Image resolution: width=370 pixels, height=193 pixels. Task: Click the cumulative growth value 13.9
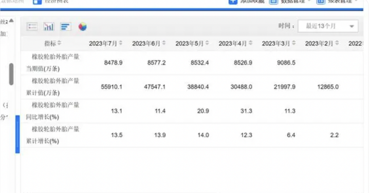(160, 135)
